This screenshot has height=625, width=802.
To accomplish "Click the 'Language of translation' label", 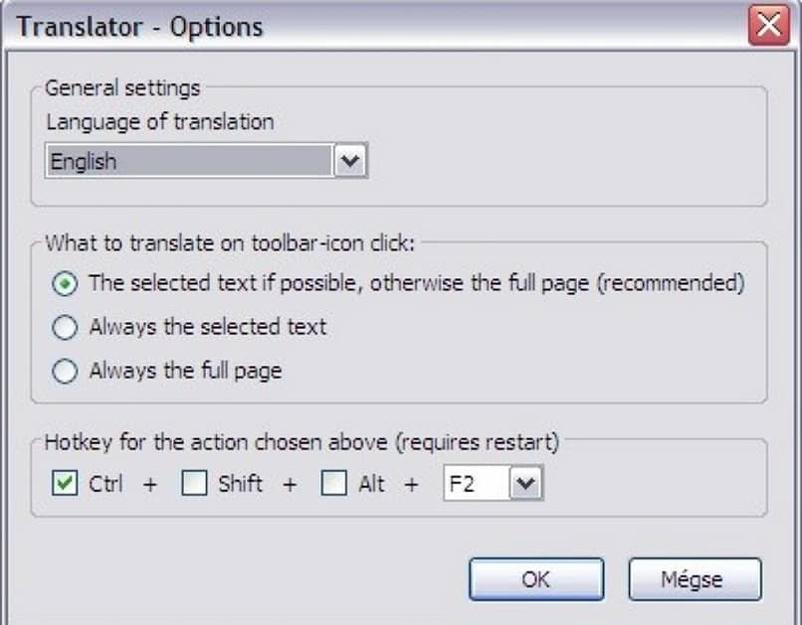I will pos(160,122).
